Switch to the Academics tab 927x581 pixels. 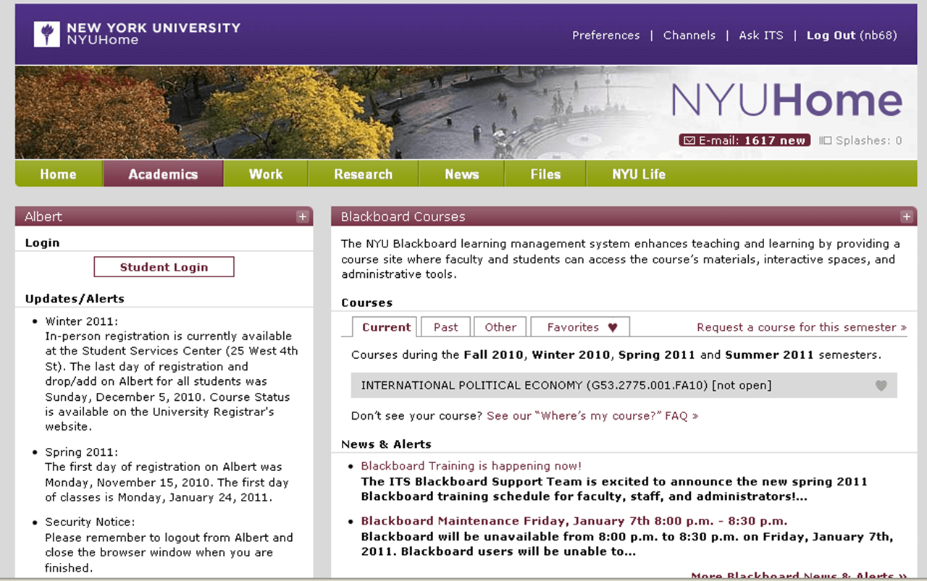click(163, 174)
